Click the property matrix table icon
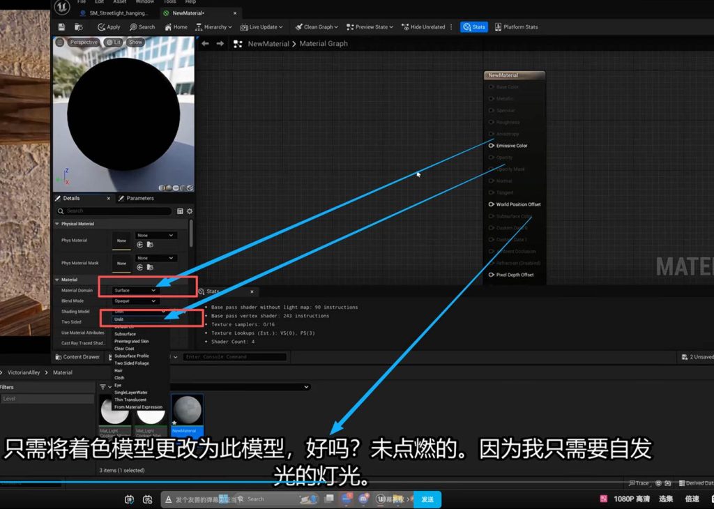Screen dimensions: 714x509 tap(180, 211)
